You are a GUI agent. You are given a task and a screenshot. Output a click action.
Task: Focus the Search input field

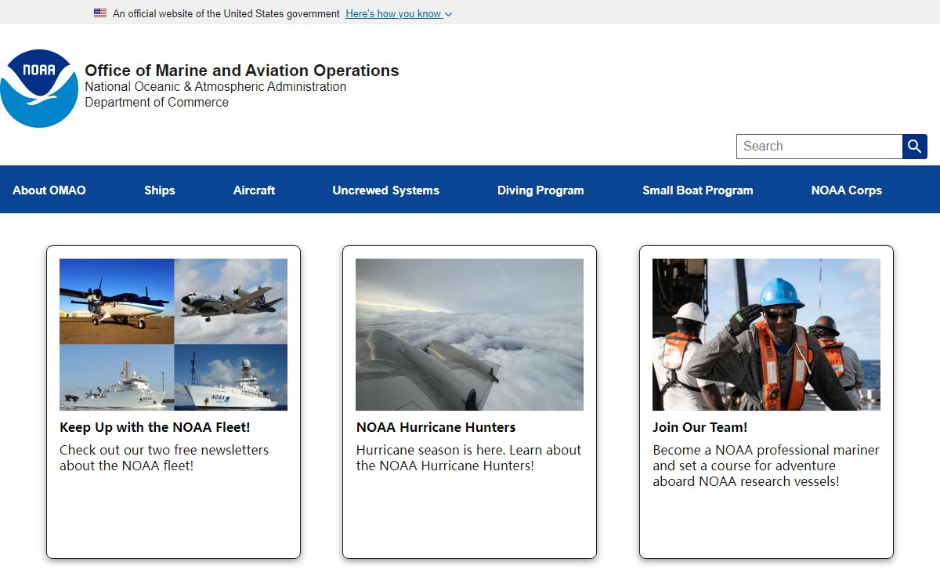(x=819, y=147)
